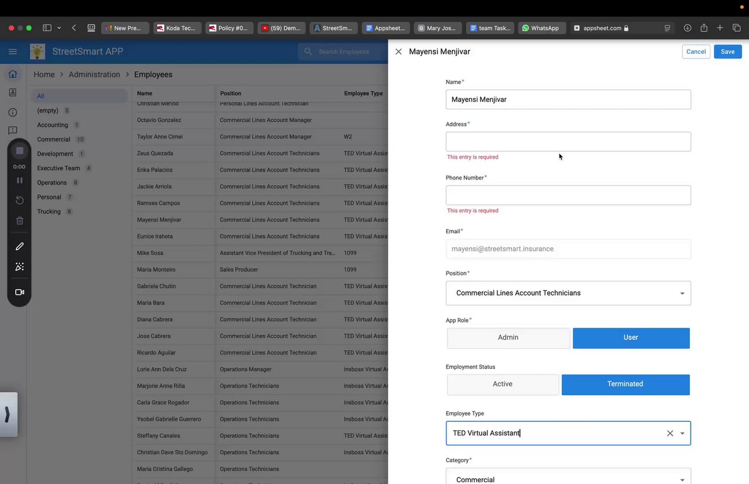Image resolution: width=749 pixels, height=484 pixels.
Task: Select the Taylor Anne Cimei row
Action: coord(260,137)
